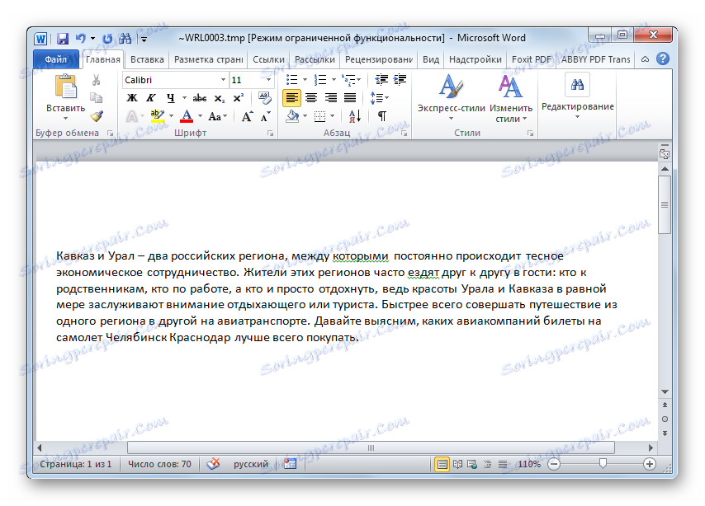Minimize the ribbon with caret icon

(645, 59)
